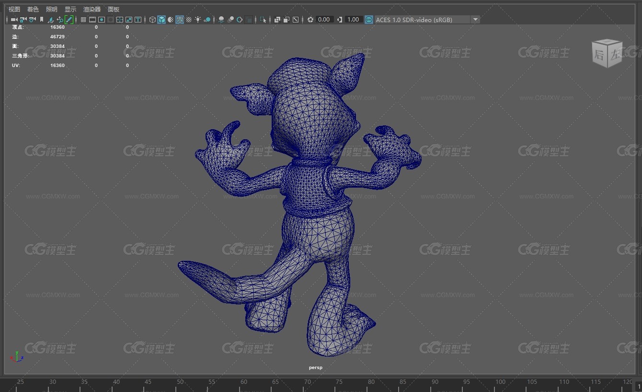Open the 照明 menu
Screen dimensions: 642x392
tap(52, 9)
